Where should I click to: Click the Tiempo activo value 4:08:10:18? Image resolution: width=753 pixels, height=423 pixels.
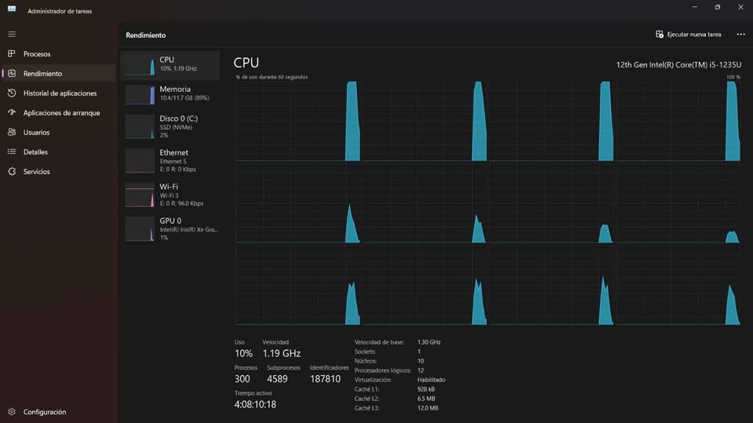(x=255, y=404)
